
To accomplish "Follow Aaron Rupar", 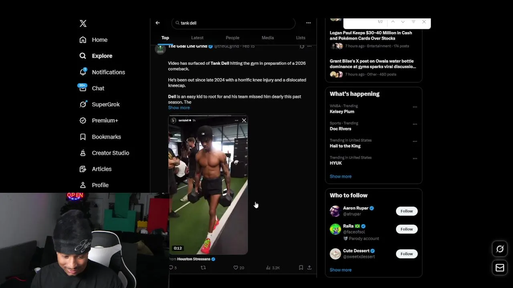I will (406, 211).
